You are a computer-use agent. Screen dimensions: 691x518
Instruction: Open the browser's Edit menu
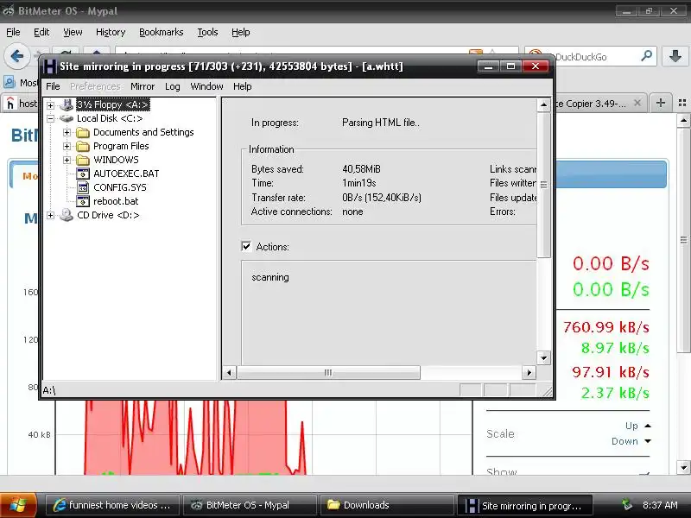pos(41,32)
